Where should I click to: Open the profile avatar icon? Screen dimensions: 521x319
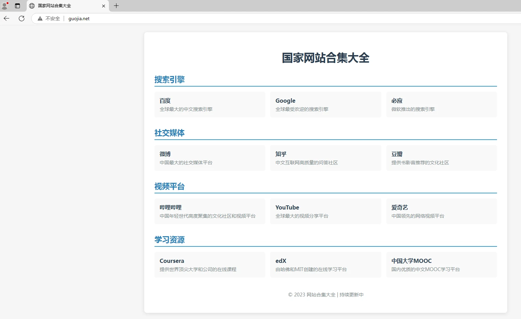tap(5, 6)
